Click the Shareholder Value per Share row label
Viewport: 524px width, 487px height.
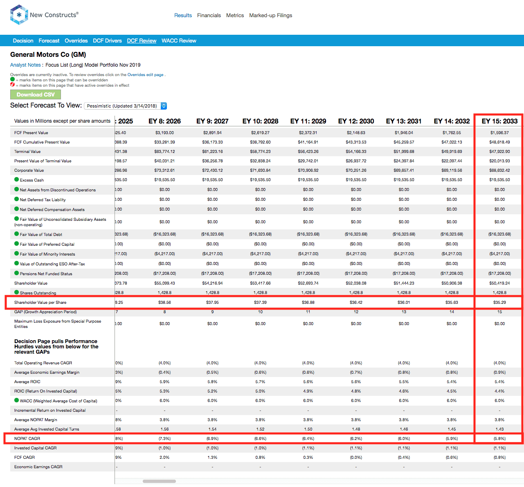coord(40,302)
